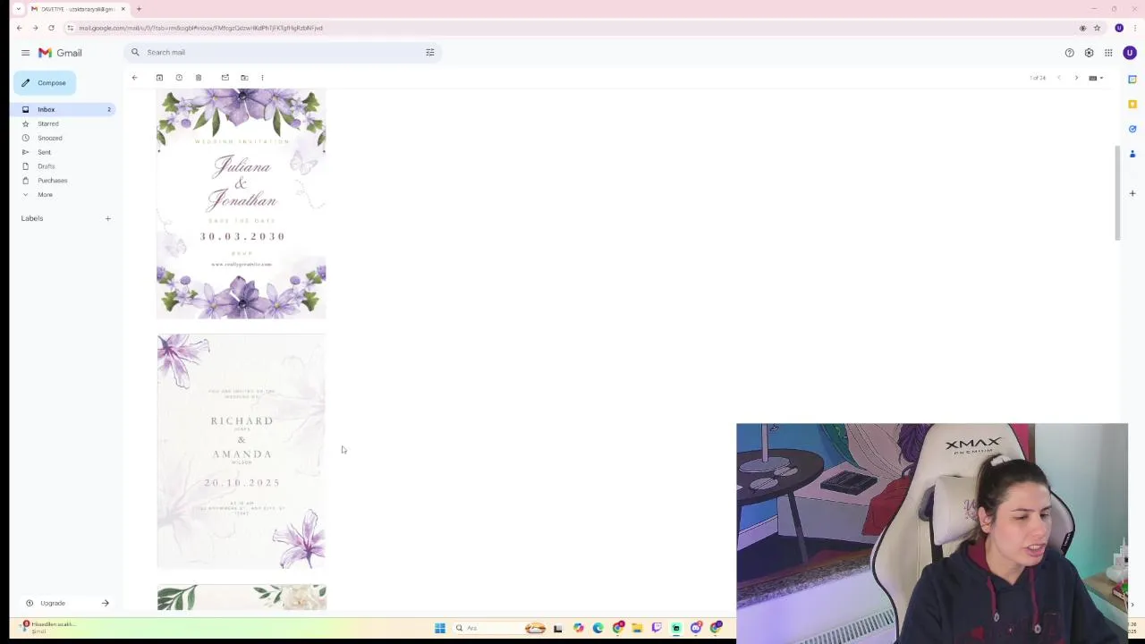Viewport: 1145px width, 644px height.
Task: Open Microsoft Edge from the taskbar
Action: (x=598, y=628)
